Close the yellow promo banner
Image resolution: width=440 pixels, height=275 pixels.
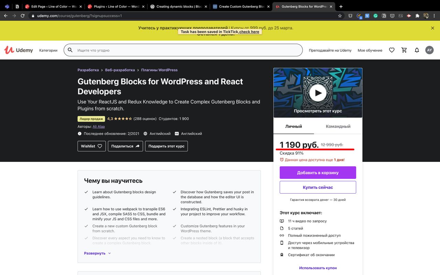pos(432,28)
